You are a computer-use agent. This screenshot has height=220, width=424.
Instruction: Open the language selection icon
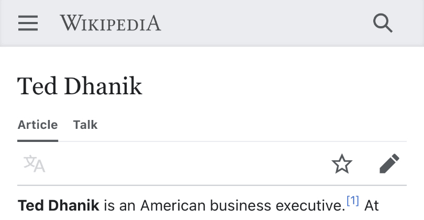35,164
